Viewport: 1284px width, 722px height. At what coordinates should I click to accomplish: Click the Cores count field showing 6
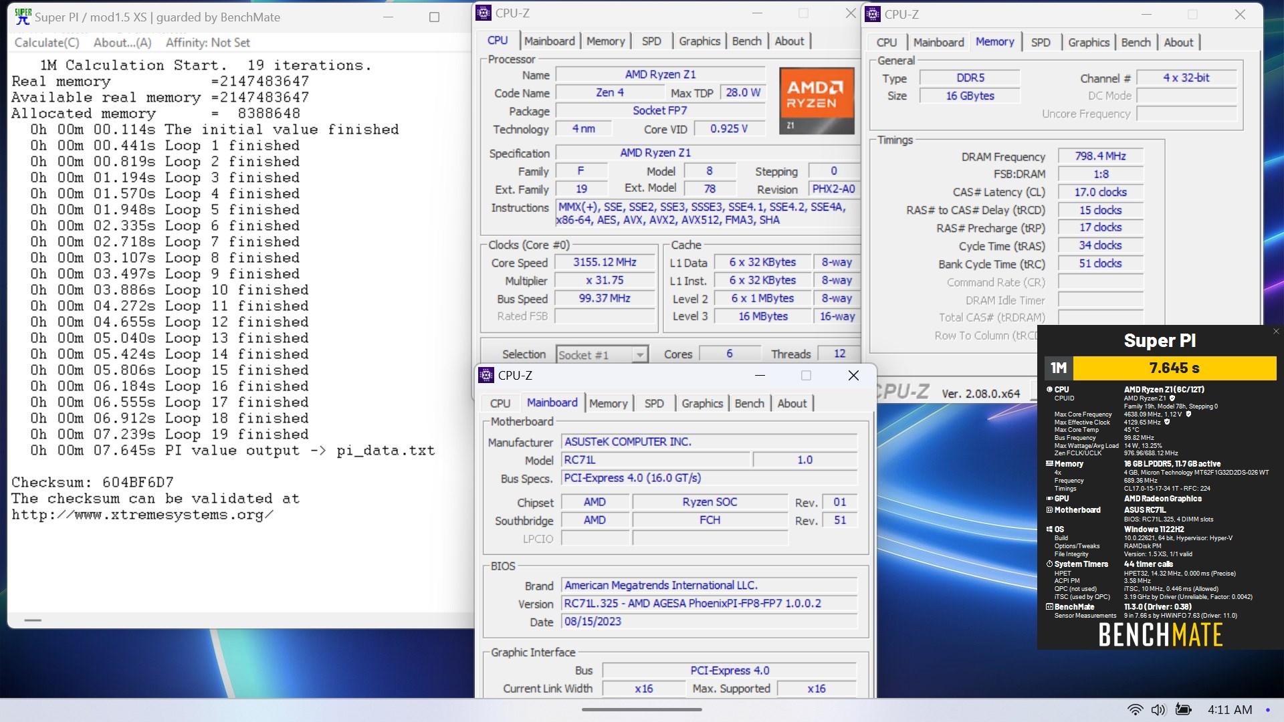click(729, 354)
